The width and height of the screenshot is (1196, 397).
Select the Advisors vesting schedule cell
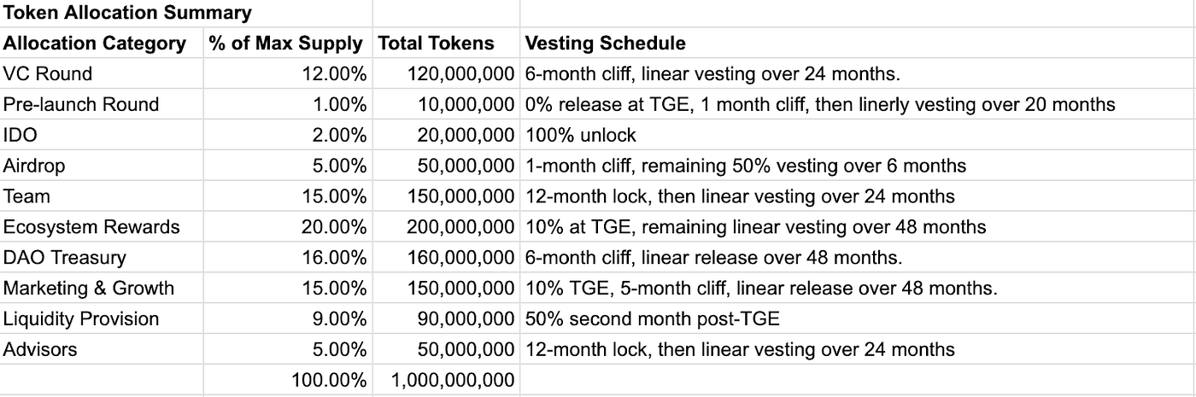[858, 349]
